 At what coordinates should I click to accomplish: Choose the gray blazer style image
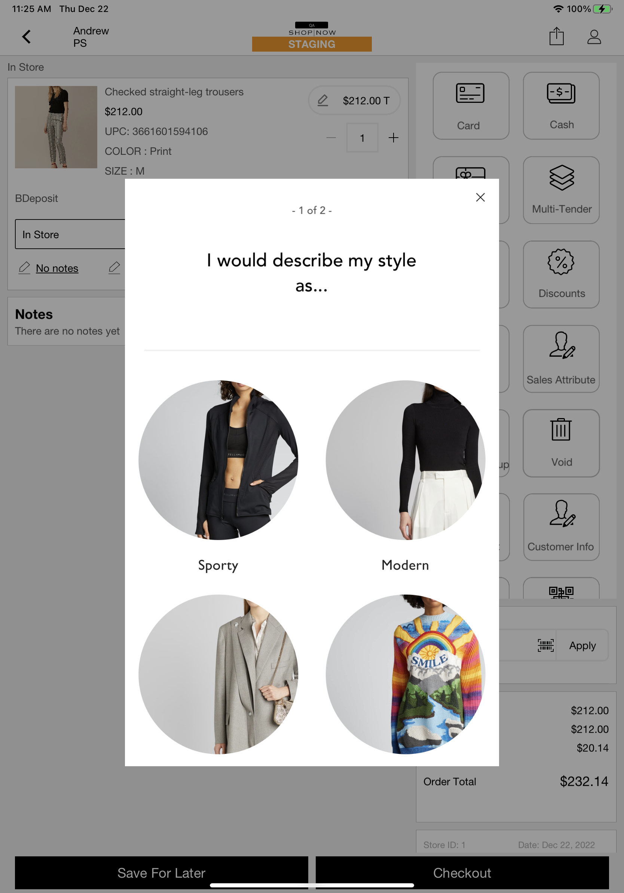218,674
